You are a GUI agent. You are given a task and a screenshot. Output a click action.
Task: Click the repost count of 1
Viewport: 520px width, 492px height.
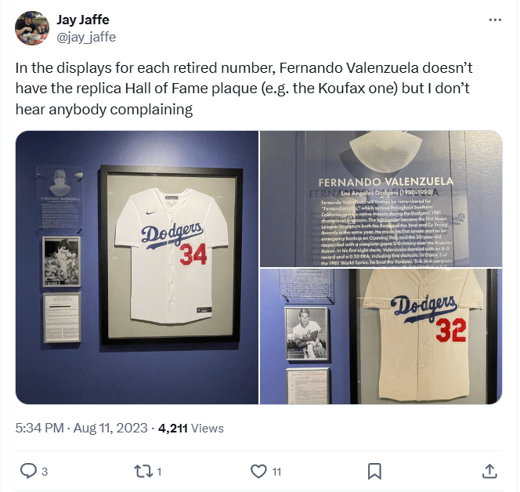pyautogui.click(x=159, y=472)
